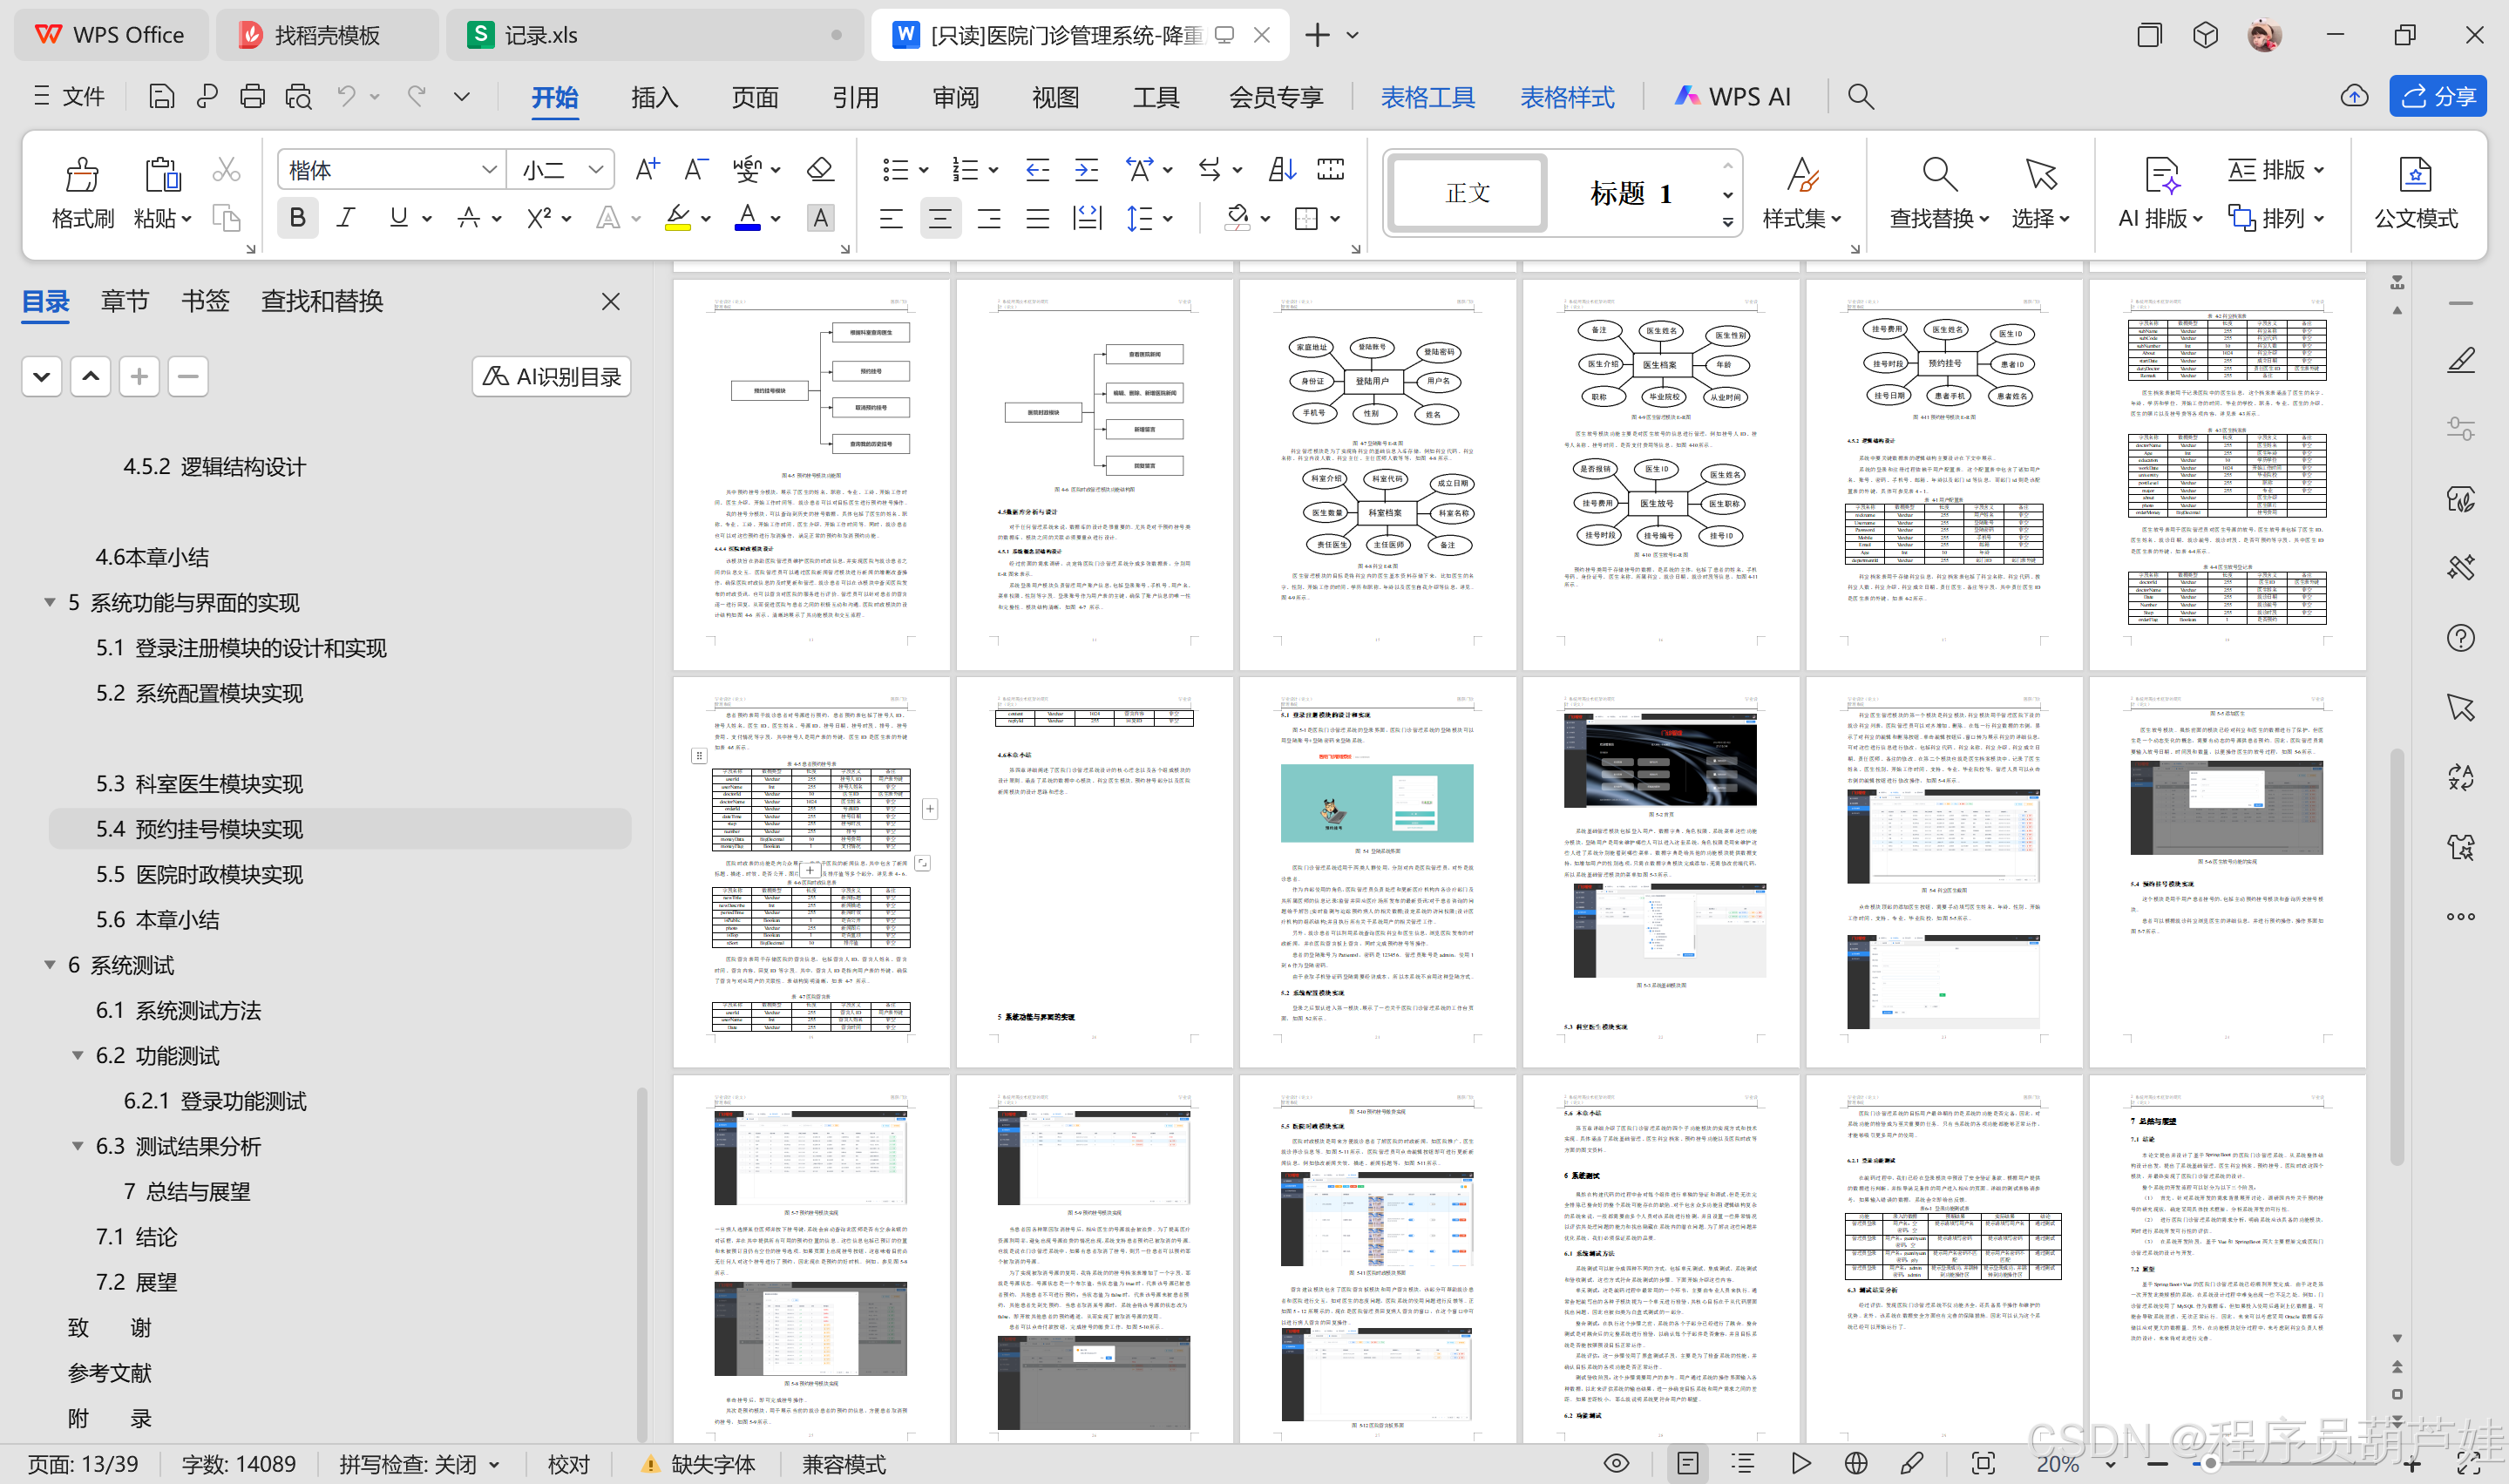Screen dimensions: 2509x1484
Task: Go to outline entry 5.5 医院时政模块实现
Action: tap(199, 874)
